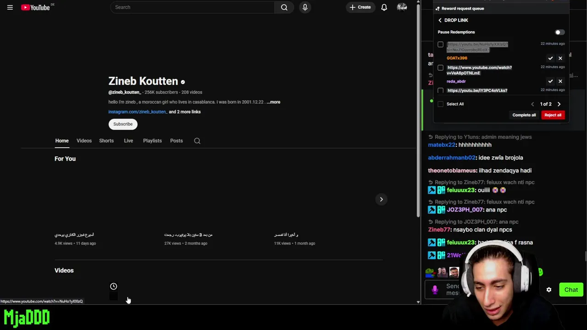The height and width of the screenshot is (330, 587).
Task: Click the Reward request queue icon
Action: click(x=437, y=8)
